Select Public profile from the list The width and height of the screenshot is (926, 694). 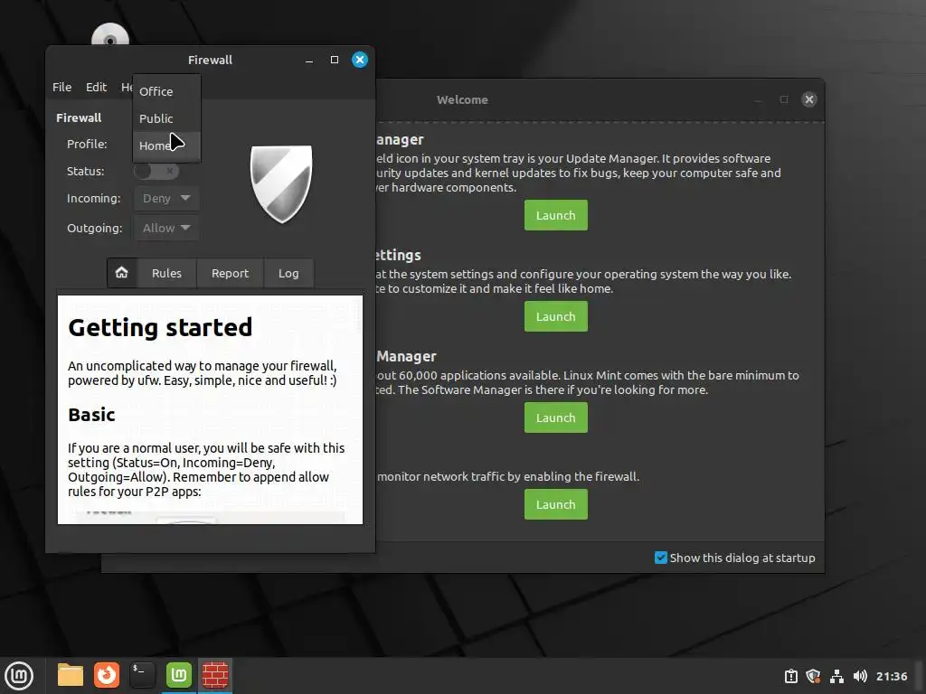166,118
